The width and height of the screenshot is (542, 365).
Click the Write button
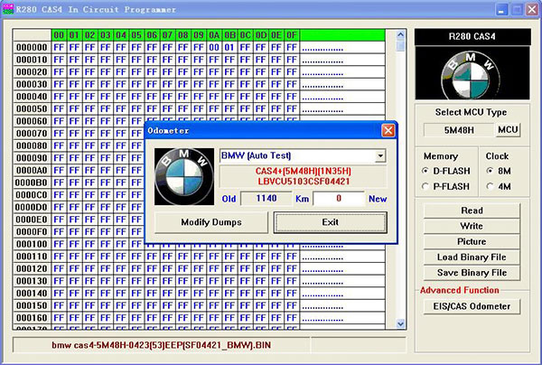point(472,226)
